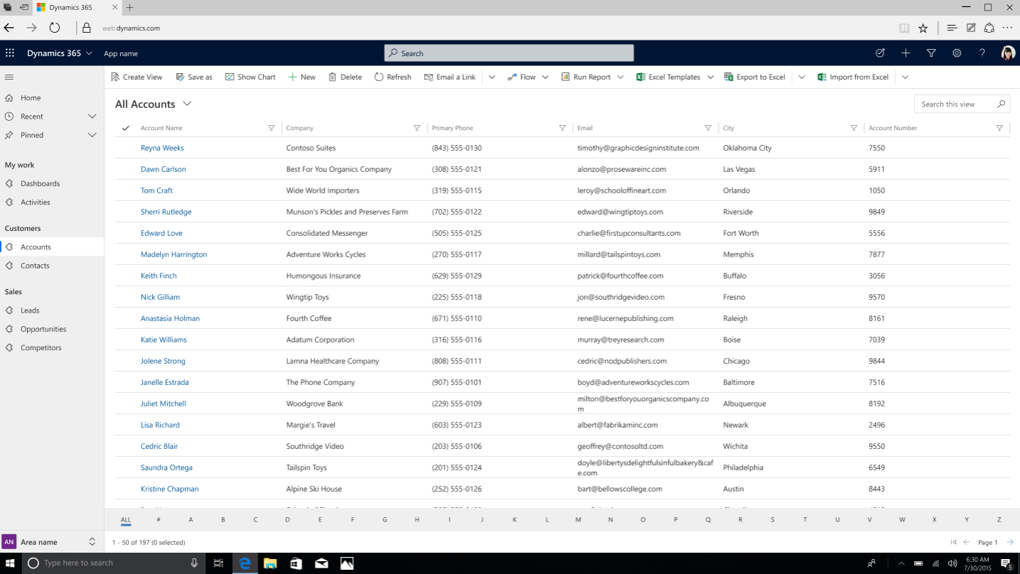
Task: Click New in the command bar
Action: coord(302,77)
